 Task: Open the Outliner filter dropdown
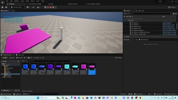(x=125, y=14)
